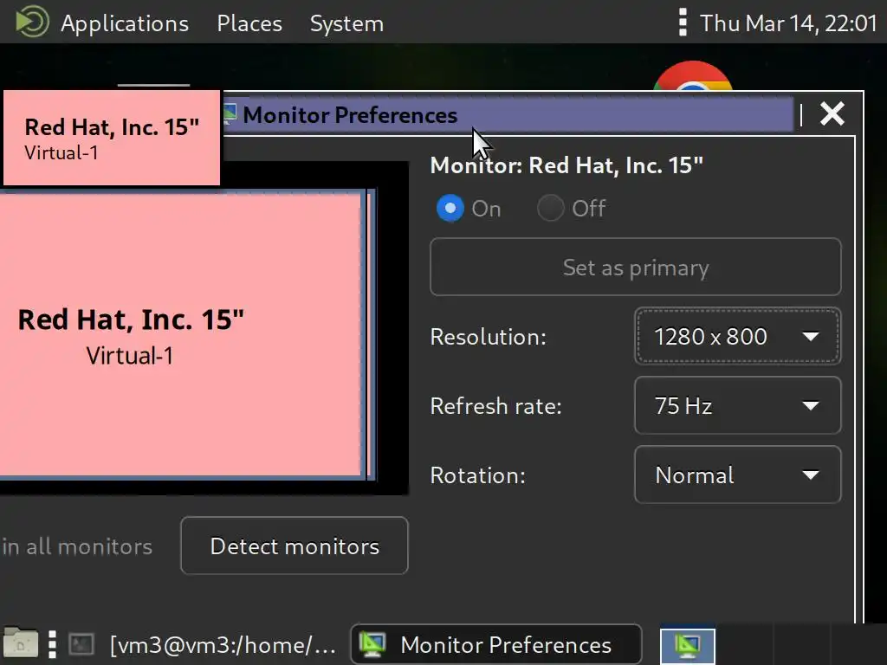Click the display icon on Monitor Preferences taskbar button
This screenshot has height=665, width=887.
coord(372,644)
